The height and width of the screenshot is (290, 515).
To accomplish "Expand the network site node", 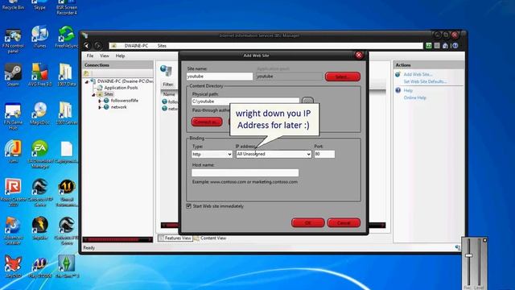I will coord(100,107).
